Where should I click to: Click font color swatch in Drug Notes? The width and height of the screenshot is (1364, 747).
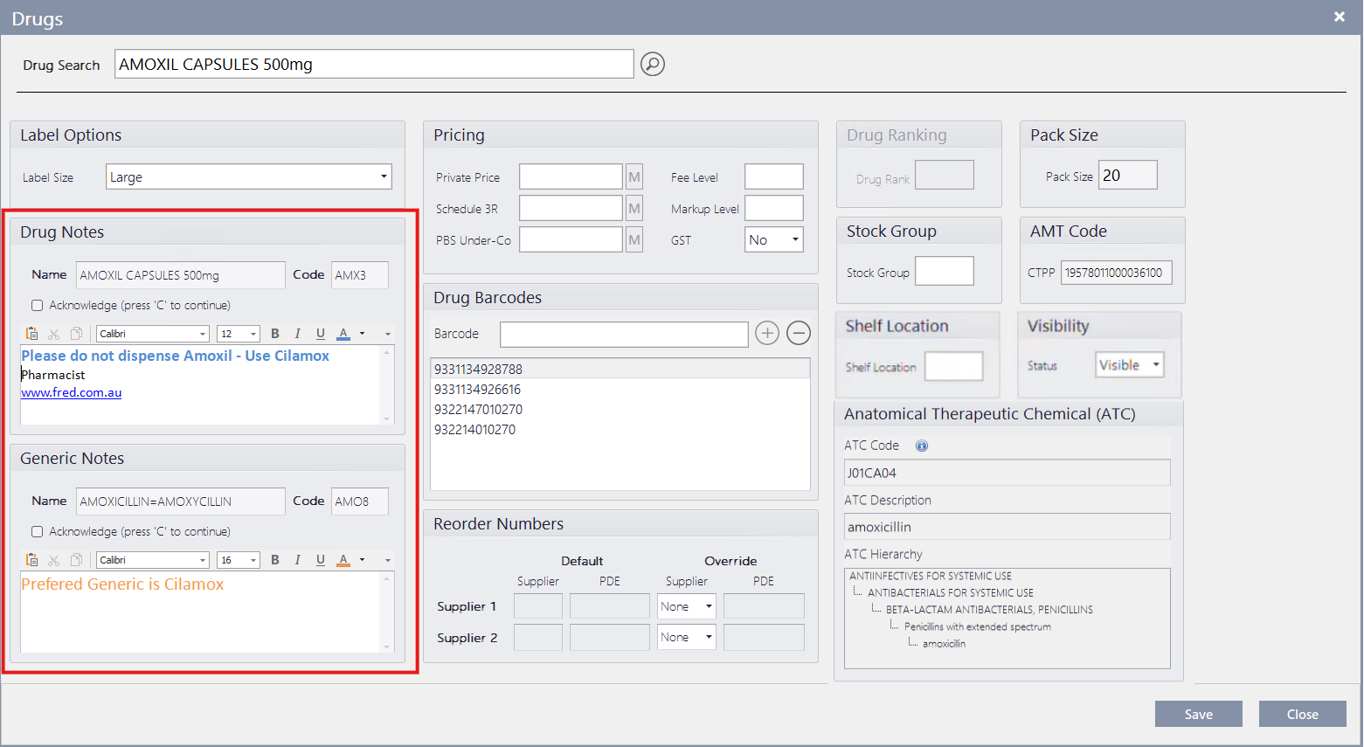(x=343, y=334)
